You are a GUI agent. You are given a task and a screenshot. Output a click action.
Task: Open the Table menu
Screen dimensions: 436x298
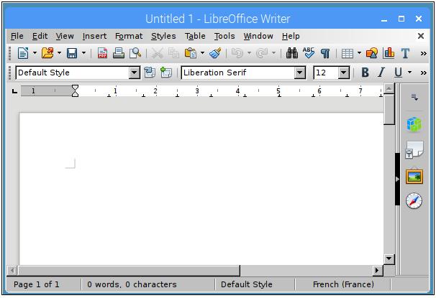tap(195, 36)
